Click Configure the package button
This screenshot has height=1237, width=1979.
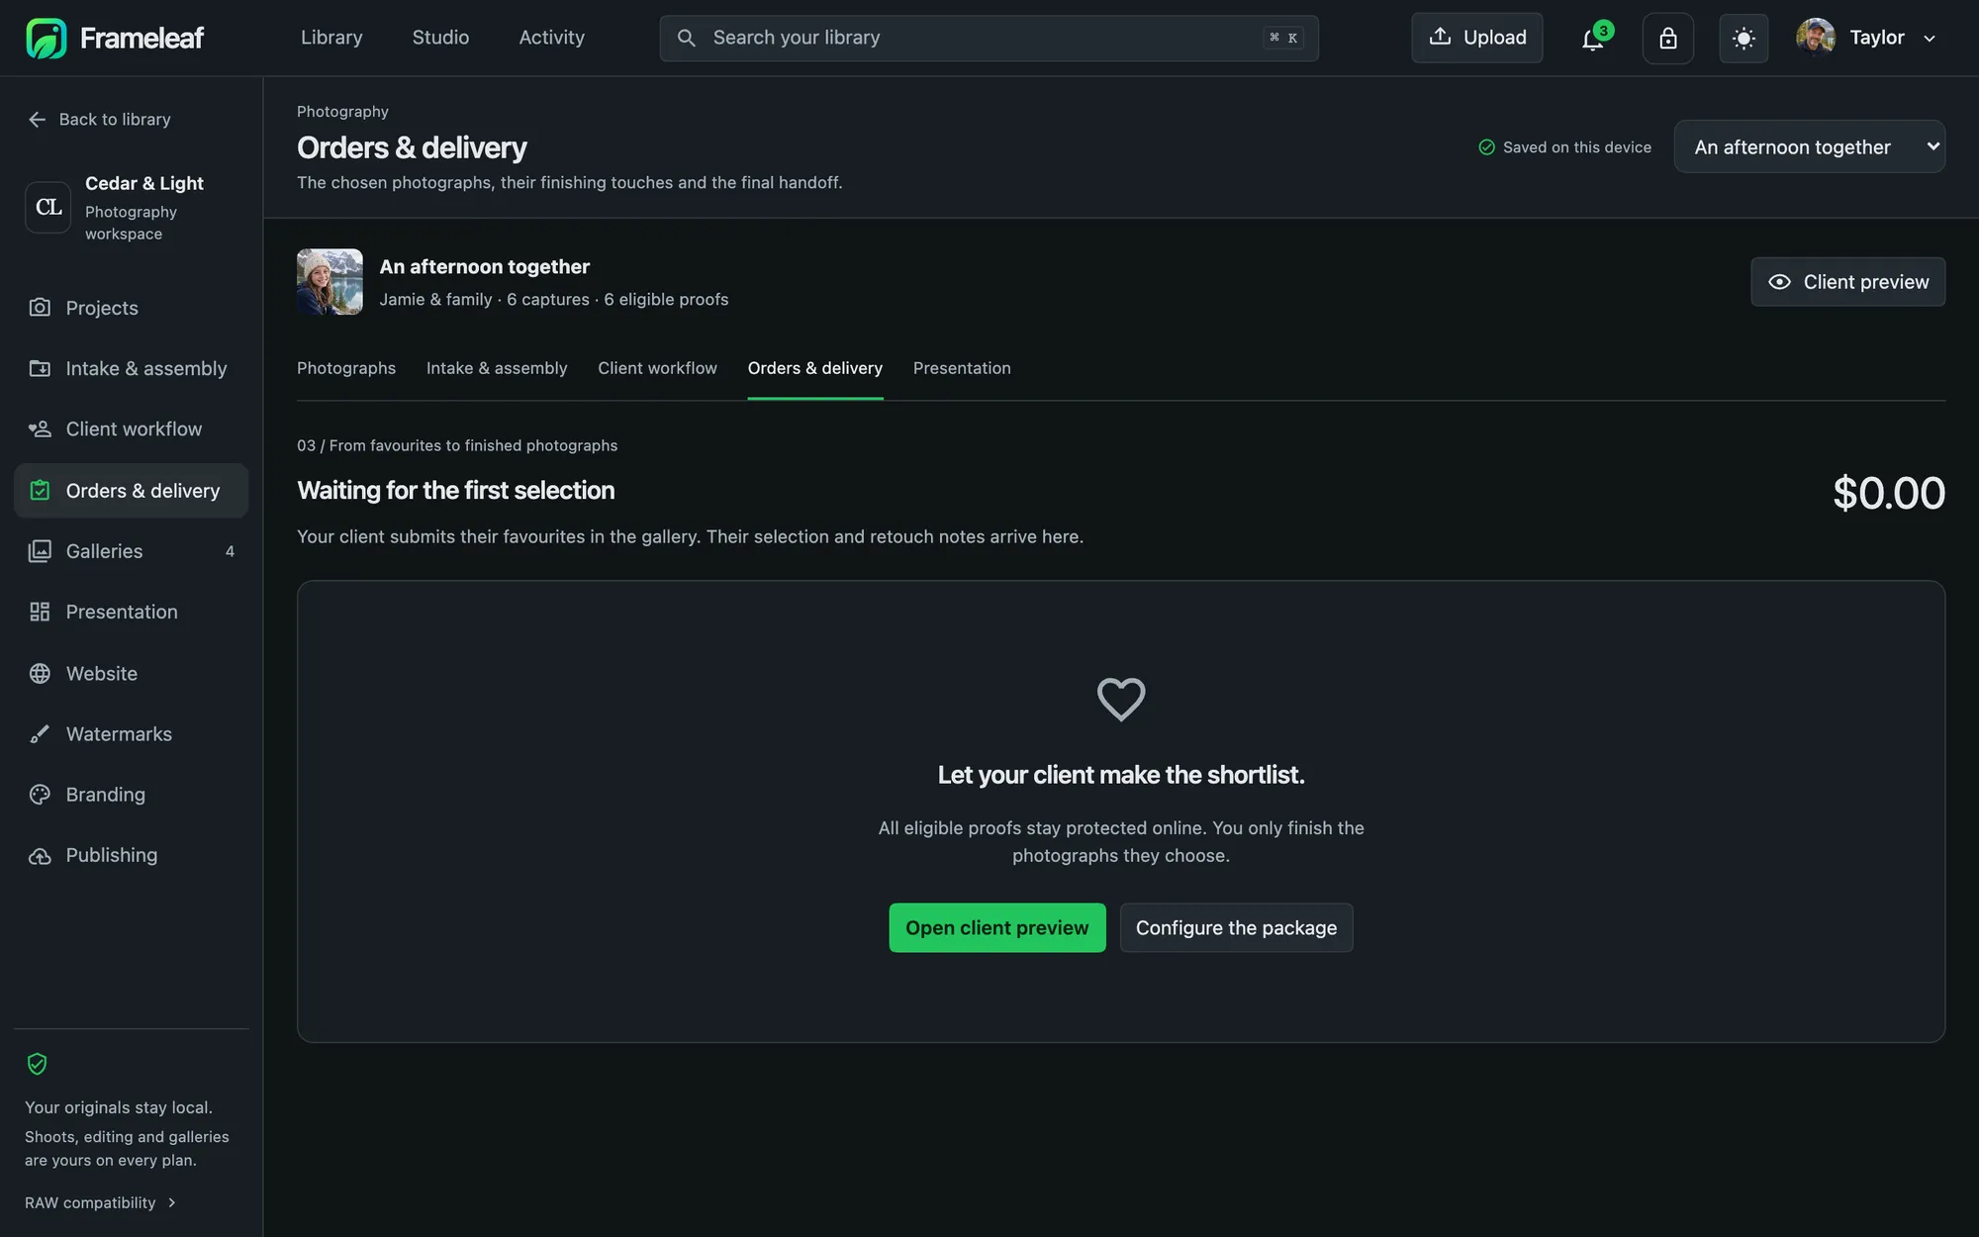1236,927
